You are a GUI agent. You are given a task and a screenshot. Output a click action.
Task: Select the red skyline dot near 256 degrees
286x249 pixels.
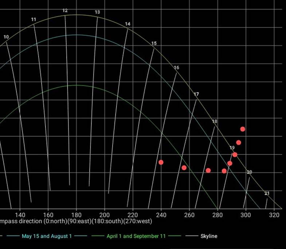pos(184,168)
